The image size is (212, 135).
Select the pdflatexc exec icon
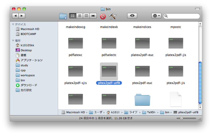pos(76,43)
